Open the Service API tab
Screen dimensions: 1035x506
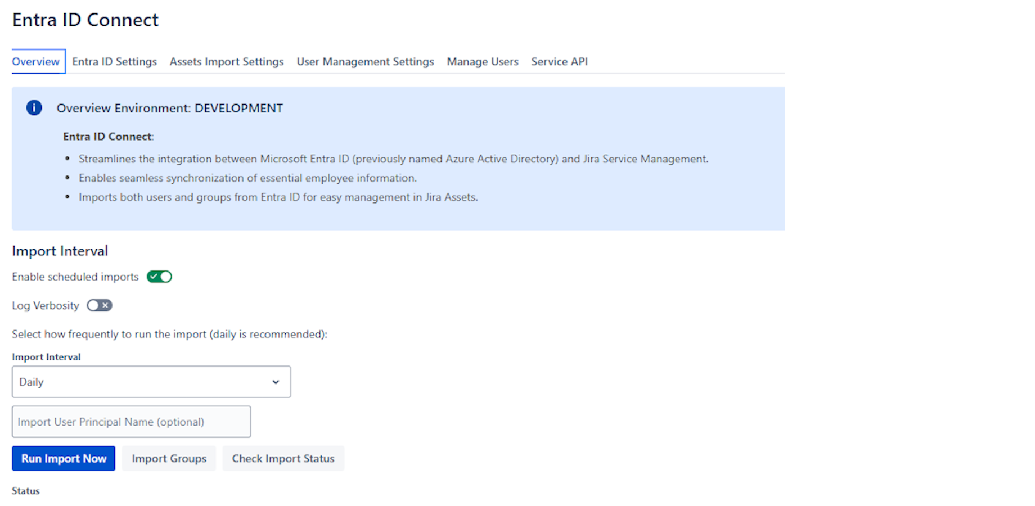(x=559, y=61)
